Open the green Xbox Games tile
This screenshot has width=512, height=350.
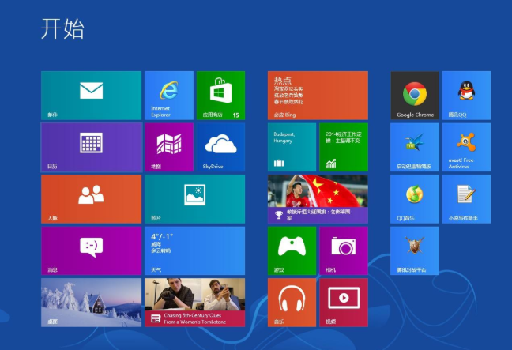point(292,250)
